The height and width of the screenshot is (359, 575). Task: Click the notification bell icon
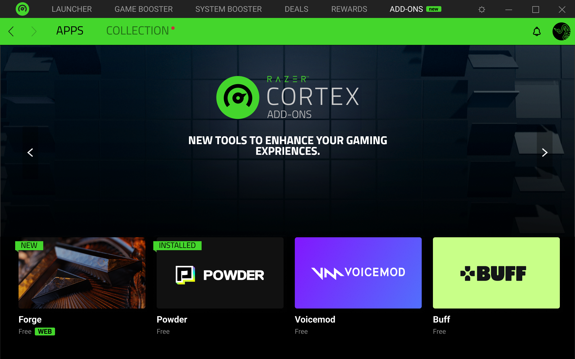click(537, 31)
